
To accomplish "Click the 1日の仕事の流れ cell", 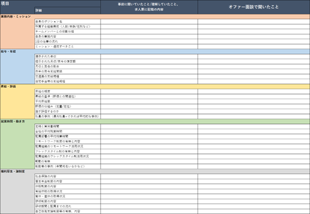I will coord(67,41).
